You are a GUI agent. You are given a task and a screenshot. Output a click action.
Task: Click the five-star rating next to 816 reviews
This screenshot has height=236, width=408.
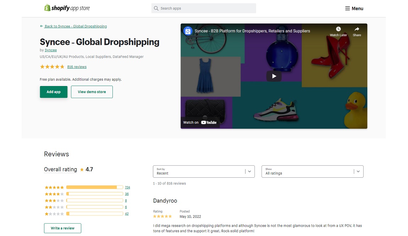point(52,67)
